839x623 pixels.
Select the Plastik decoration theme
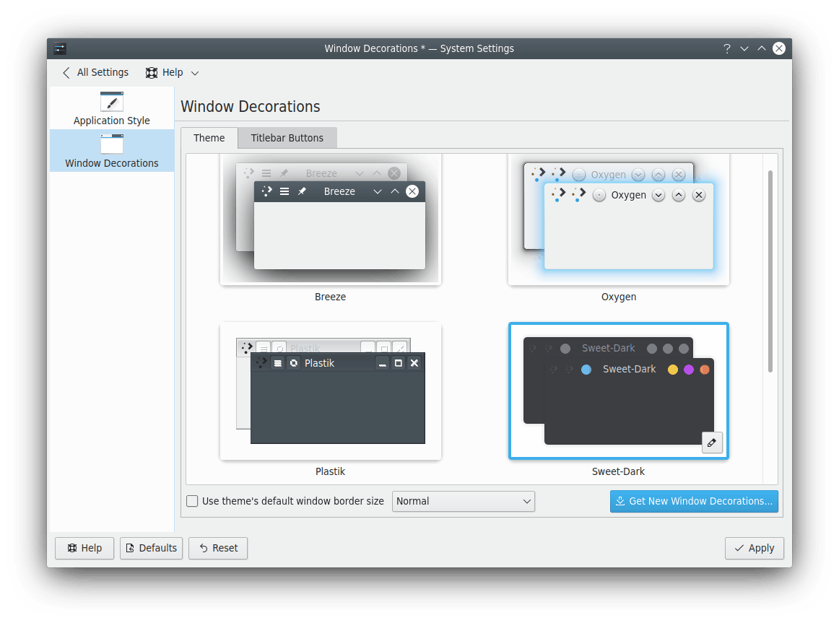pos(330,391)
